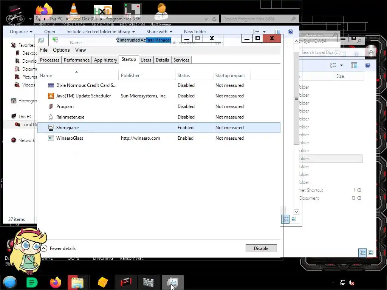Open help in the Program Files Explorer window
Viewport: 387px width, 290px height.
[x=291, y=32]
